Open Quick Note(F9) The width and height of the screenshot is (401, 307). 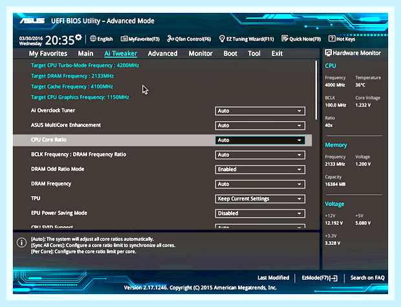click(301, 39)
